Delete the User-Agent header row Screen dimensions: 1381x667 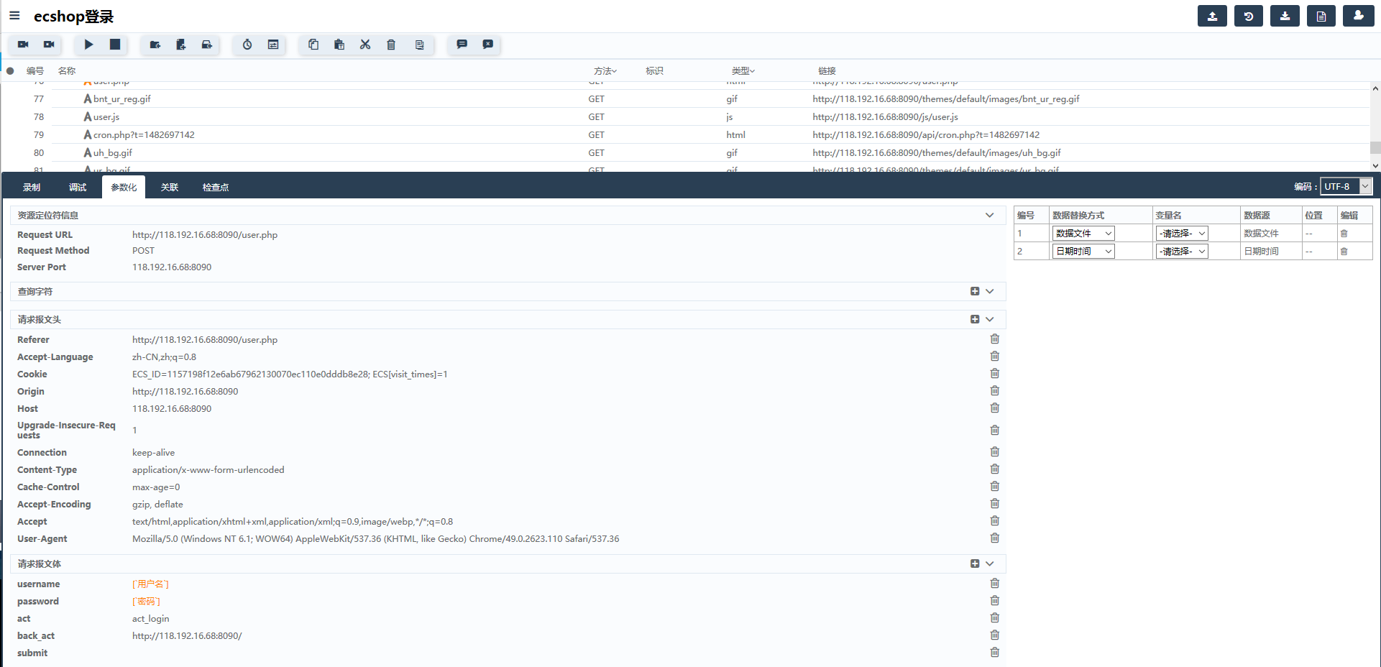coord(995,538)
